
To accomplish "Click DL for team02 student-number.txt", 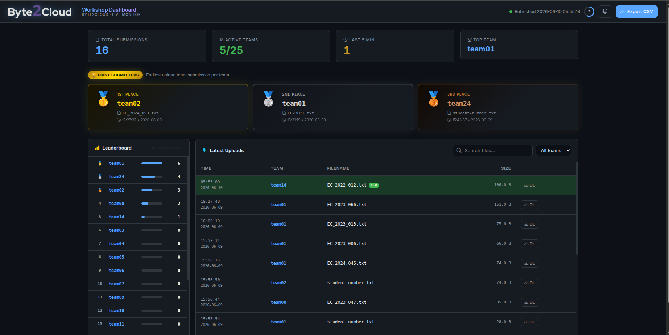I will pos(529,283).
